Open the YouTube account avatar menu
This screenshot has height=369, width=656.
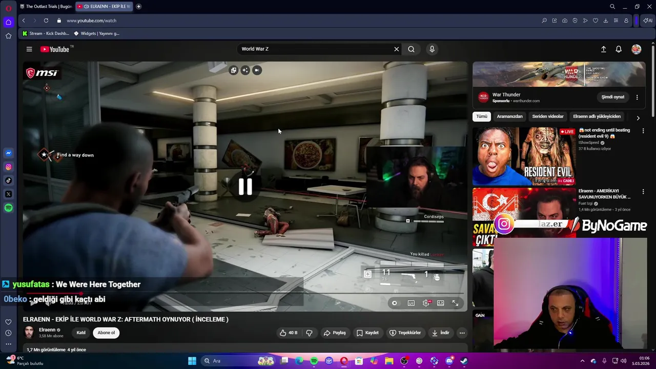(x=637, y=49)
